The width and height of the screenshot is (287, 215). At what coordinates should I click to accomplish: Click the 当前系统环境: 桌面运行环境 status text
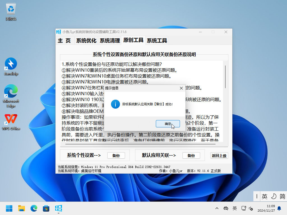[x=79, y=171]
